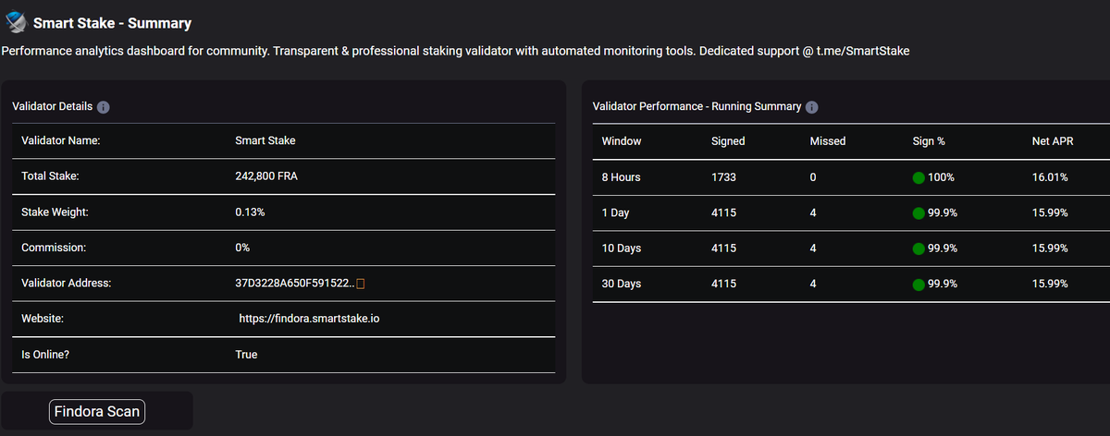Click the 0% commission value
The image size is (1110, 436).
click(x=242, y=248)
